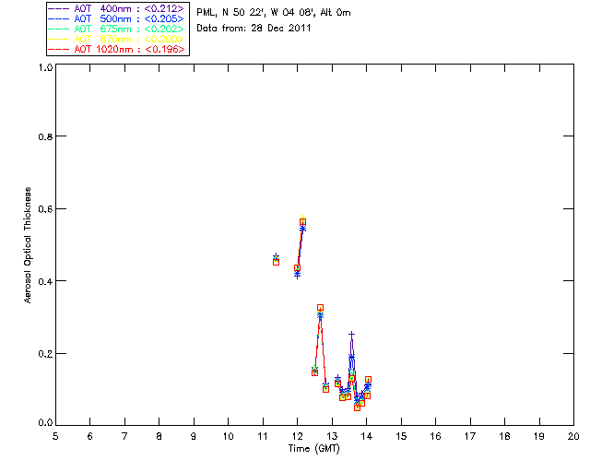Select the red 'AOT 1020nm : <0.196>' legend text
The height and width of the screenshot is (472, 590).
tap(129, 49)
